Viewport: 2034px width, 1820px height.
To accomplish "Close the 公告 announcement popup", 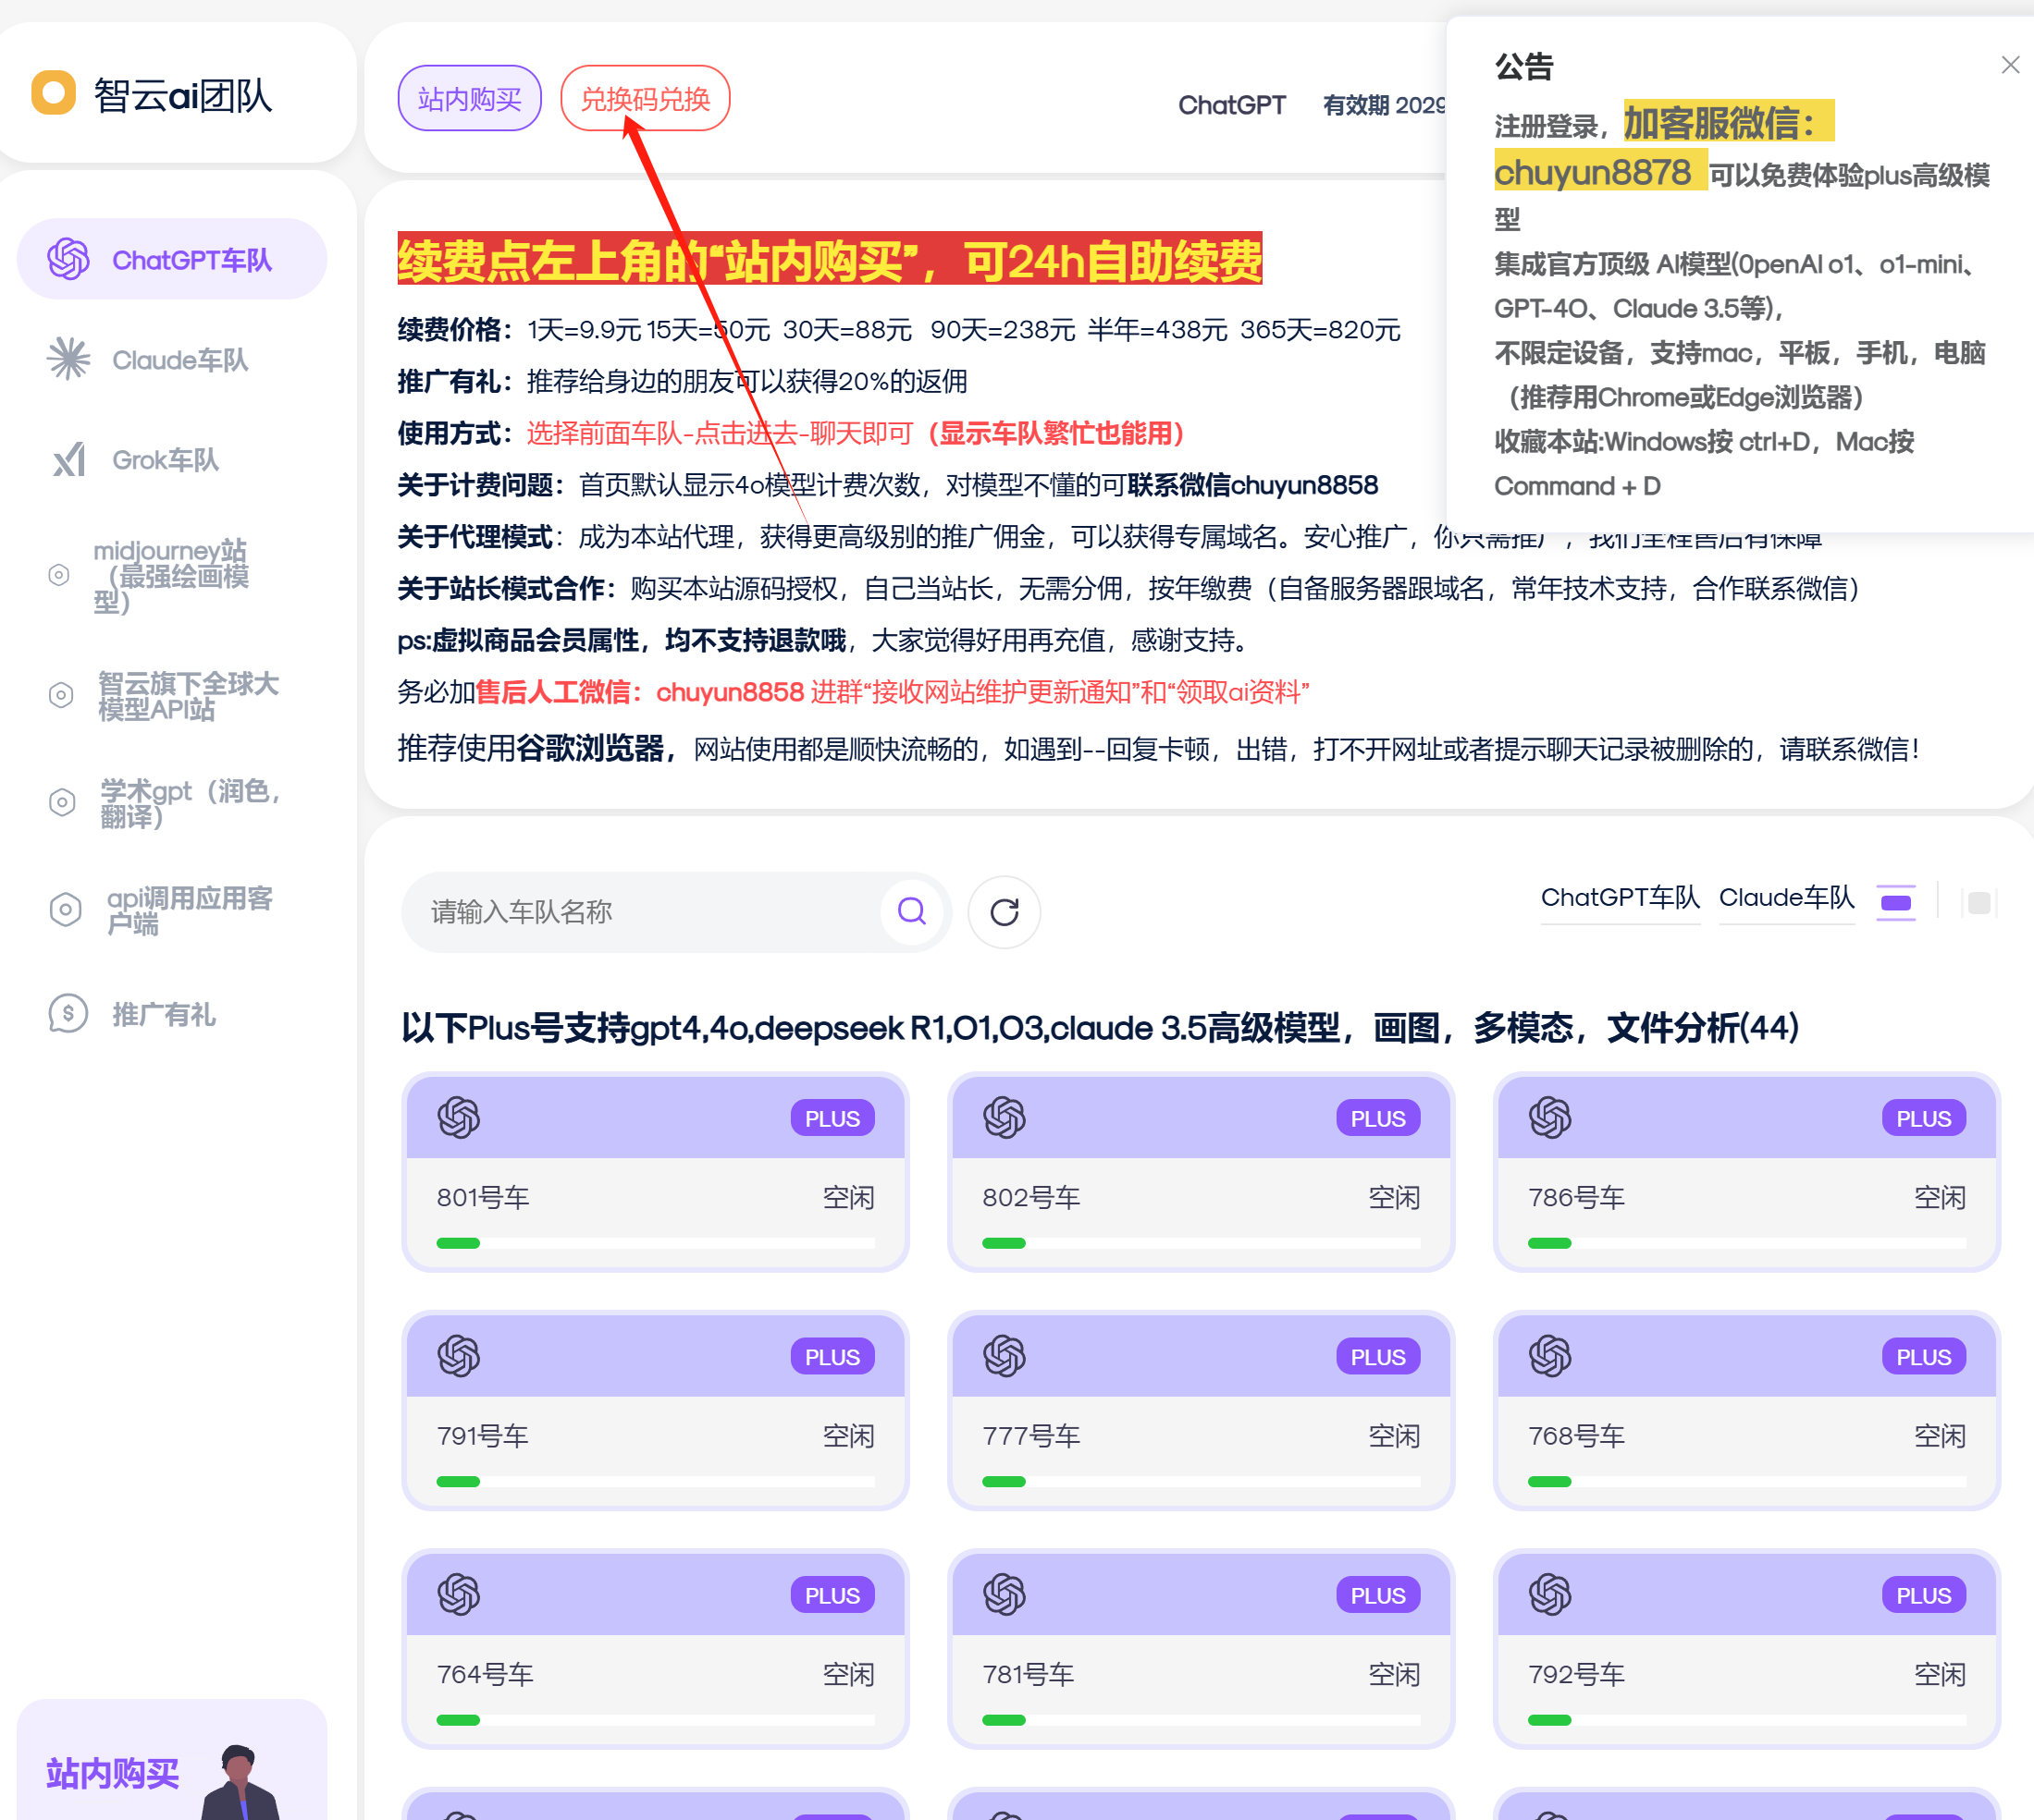I will (x=2009, y=65).
